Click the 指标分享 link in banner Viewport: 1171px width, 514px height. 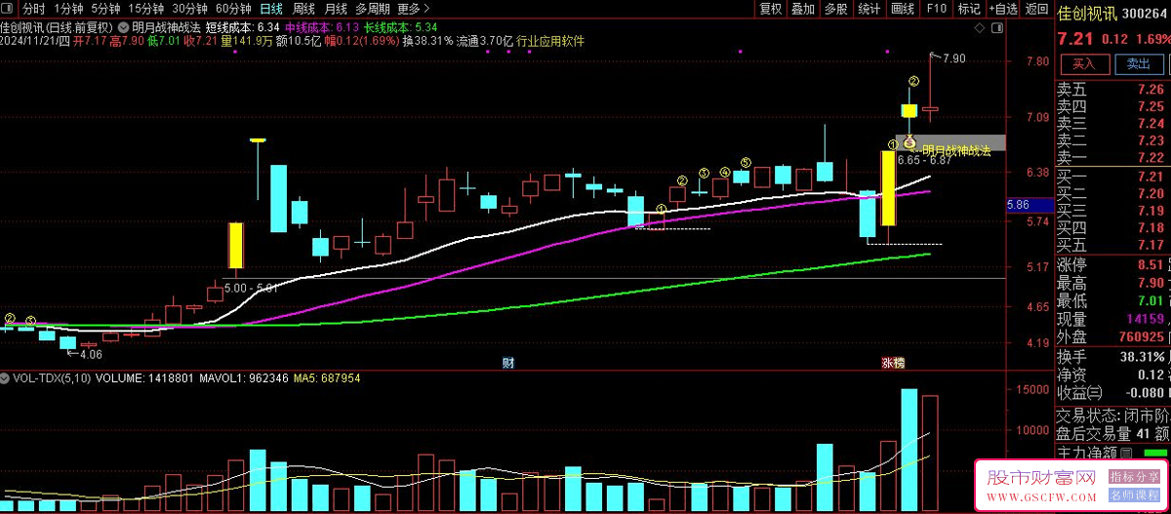(x=1132, y=476)
